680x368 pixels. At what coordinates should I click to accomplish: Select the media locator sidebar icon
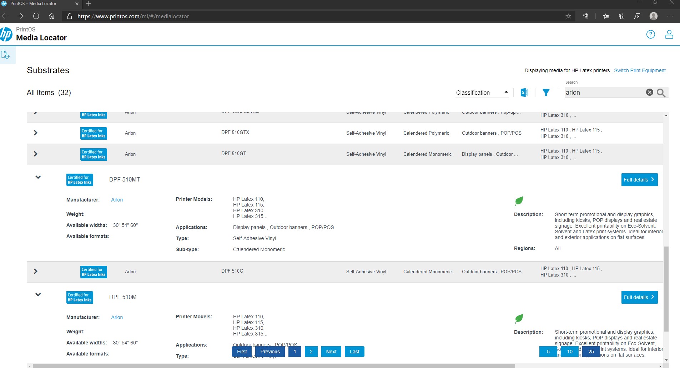click(5, 55)
